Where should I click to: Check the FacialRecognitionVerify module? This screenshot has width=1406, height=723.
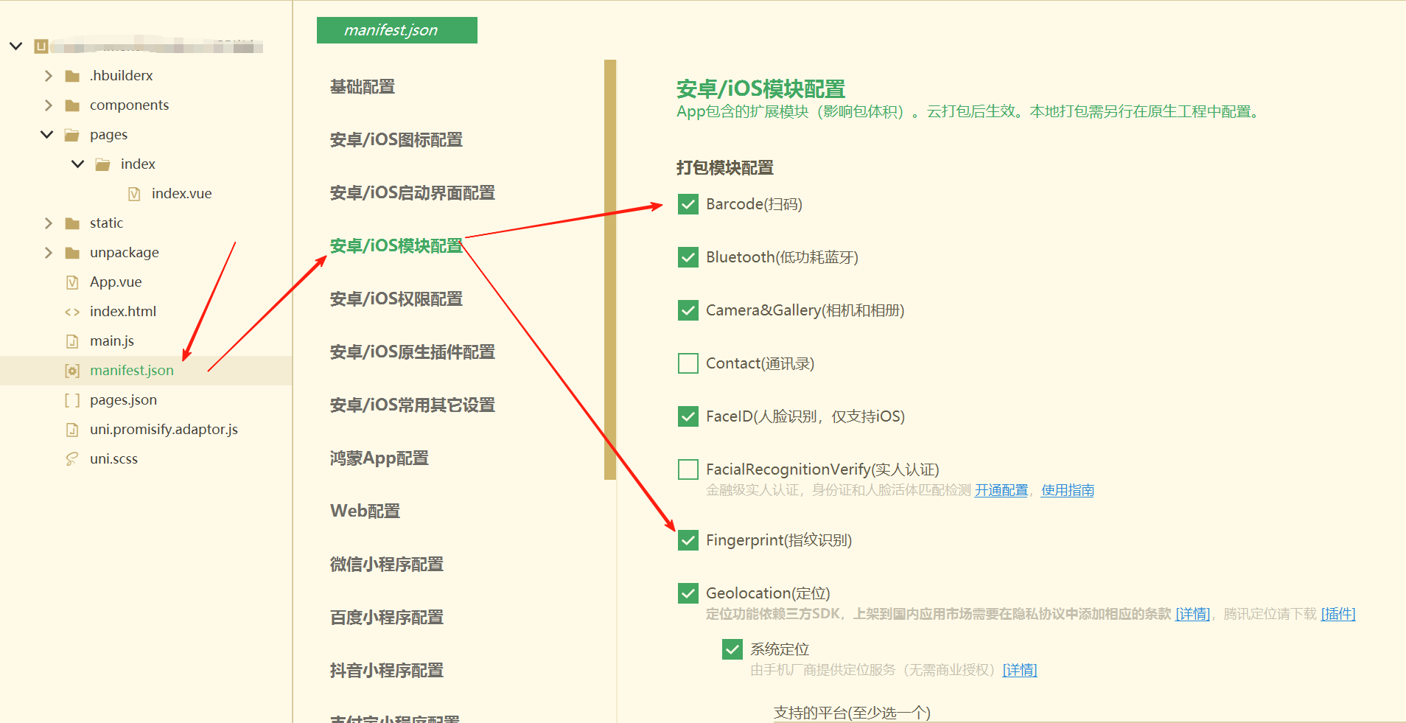point(688,469)
